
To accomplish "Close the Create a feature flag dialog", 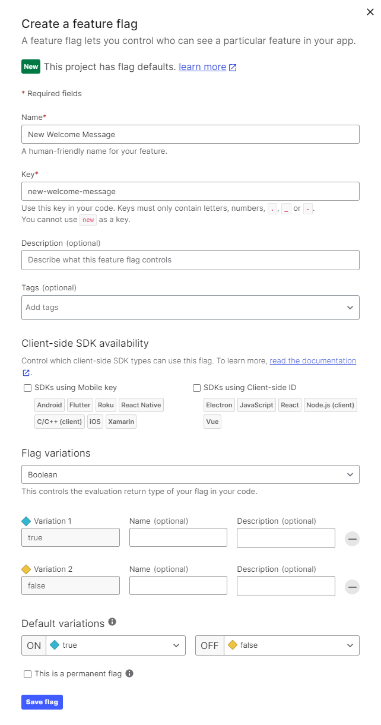I will (370, 12).
